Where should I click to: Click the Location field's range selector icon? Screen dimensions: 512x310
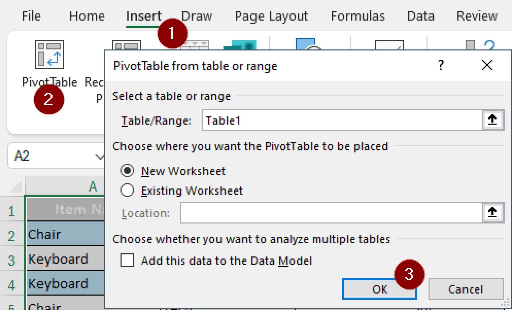tap(493, 213)
